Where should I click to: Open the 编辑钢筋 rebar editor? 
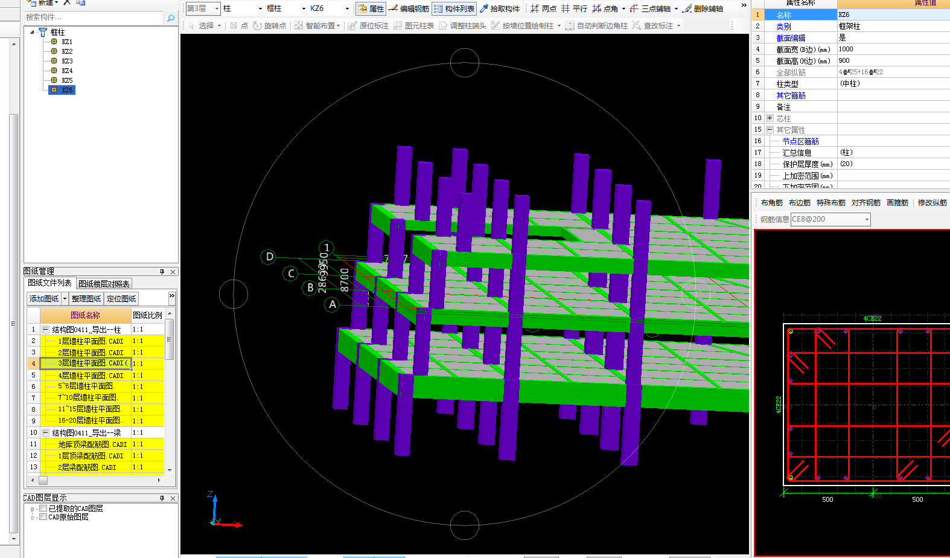[409, 8]
